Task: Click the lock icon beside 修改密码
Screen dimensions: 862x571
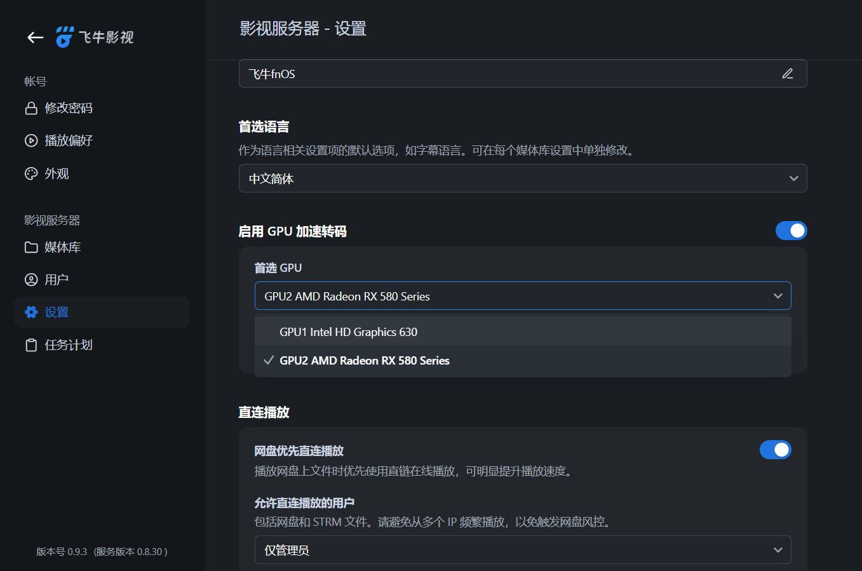Action: (x=31, y=109)
